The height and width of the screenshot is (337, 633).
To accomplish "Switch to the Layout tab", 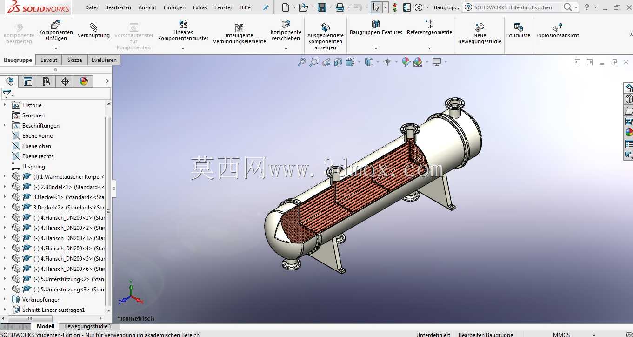I will click(x=49, y=60).
